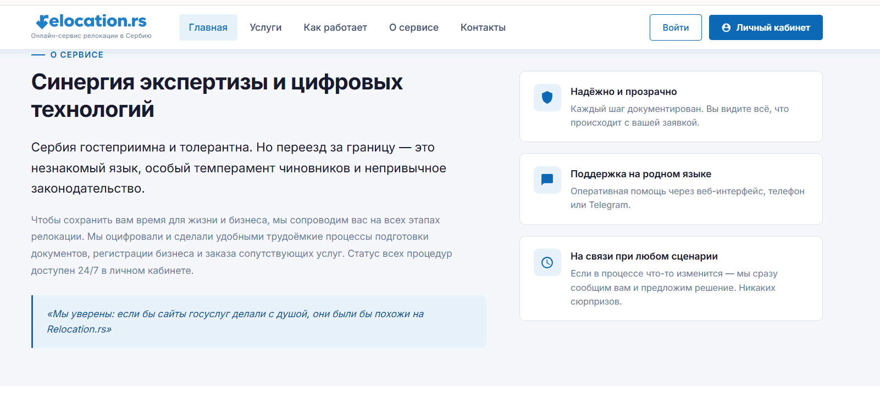Click the Relocation.rs logo
Image resolution: width=880 pixels, height=394 pixels.
(91, 21)
